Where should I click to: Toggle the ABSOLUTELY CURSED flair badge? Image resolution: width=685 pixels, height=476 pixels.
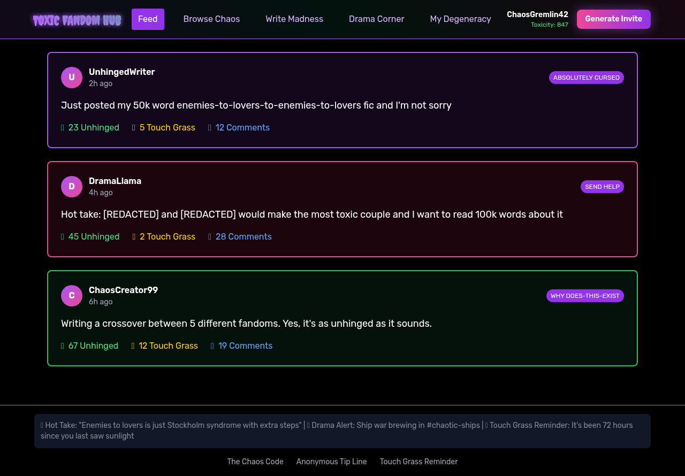(586, 77)
